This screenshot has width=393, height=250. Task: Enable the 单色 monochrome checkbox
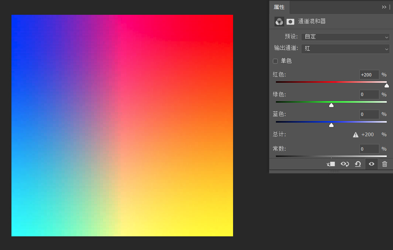tap(275, 61)
